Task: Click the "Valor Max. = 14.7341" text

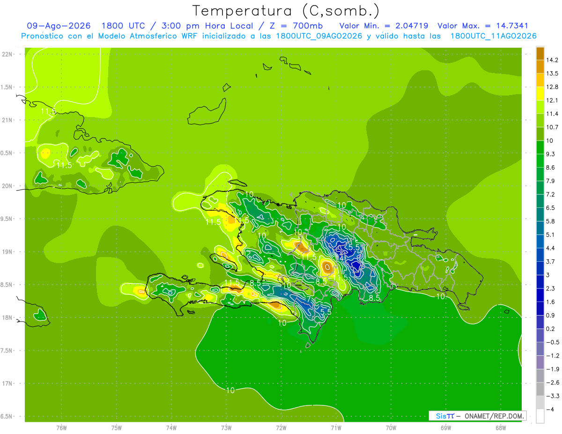Action: (483, 26)
